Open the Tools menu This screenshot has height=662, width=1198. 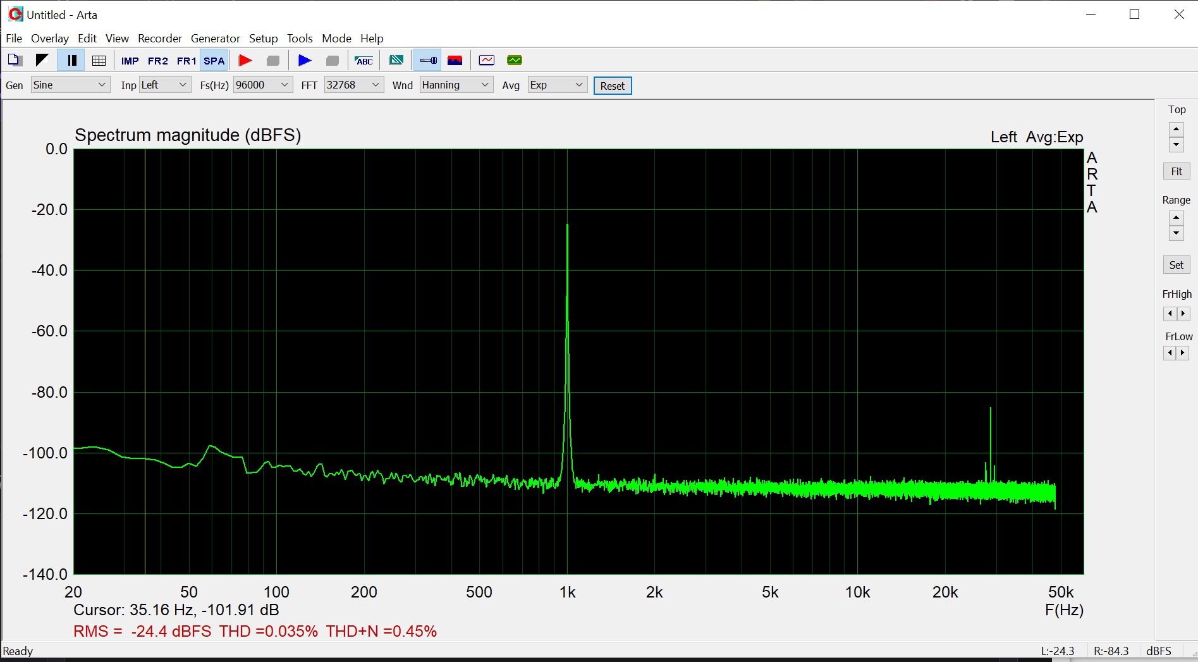click(x=300, y=39)
